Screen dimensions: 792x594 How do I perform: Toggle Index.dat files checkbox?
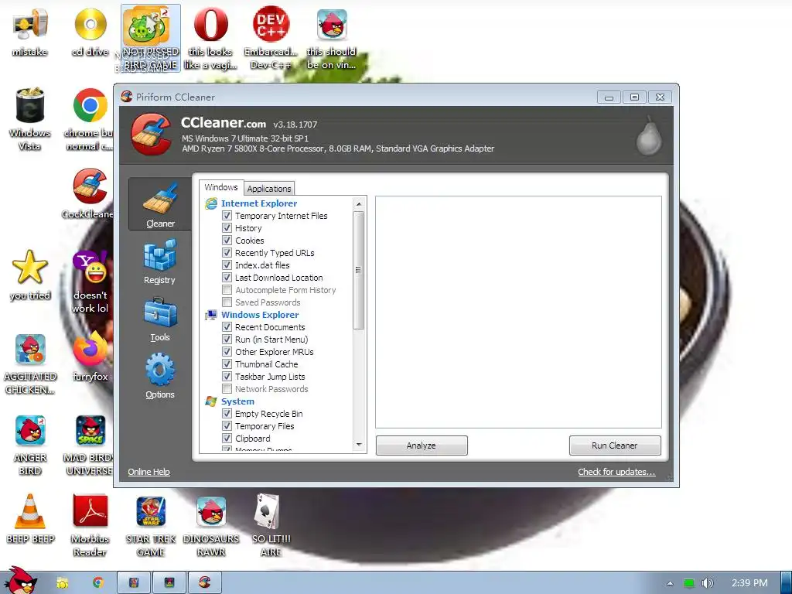coord(227,265)
